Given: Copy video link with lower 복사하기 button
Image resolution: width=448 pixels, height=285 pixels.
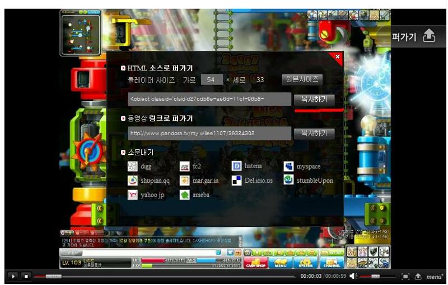Looking at the screenshot, I should (x=314, y=134).
